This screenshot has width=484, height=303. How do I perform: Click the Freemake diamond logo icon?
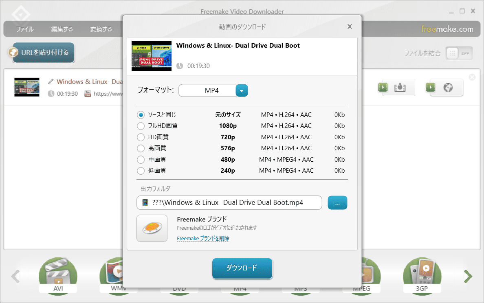pos(21,15)
